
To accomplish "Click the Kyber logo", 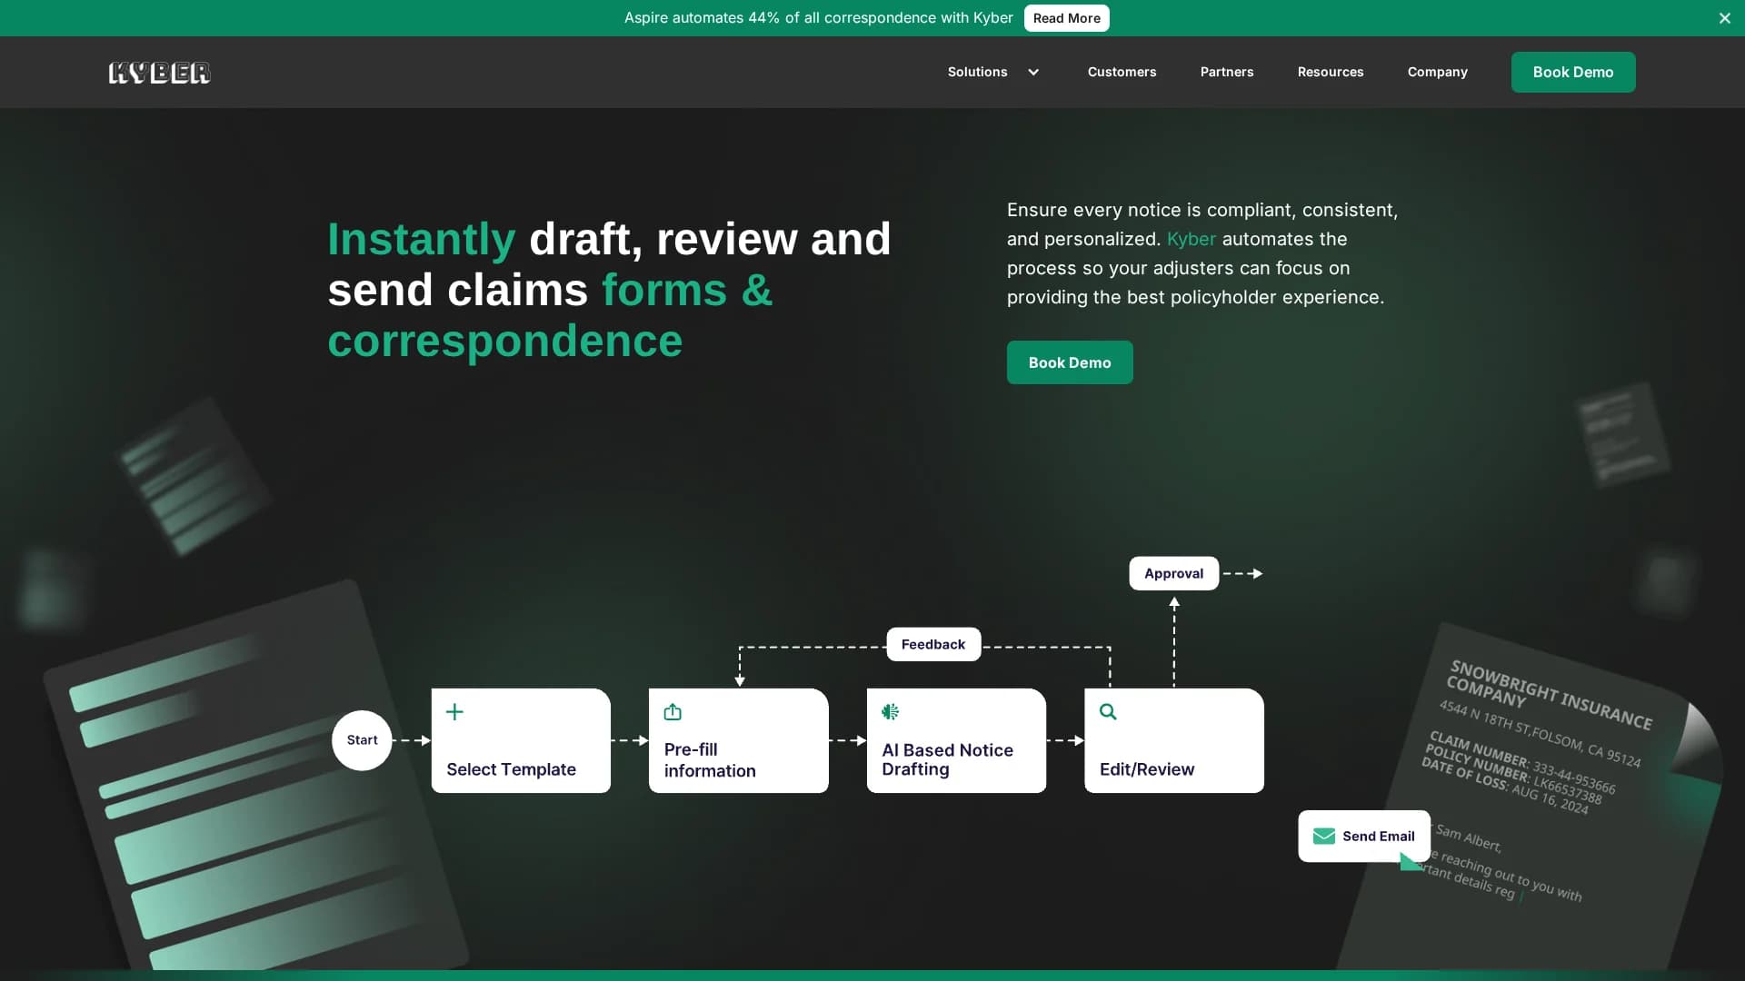I will click(159, 73).
